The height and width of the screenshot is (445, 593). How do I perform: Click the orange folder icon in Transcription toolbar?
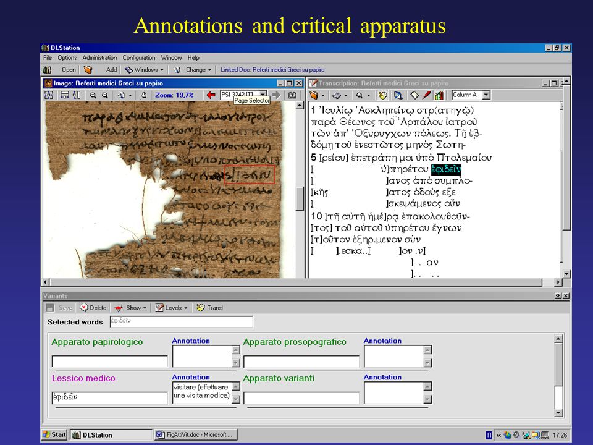pos(314,95)
